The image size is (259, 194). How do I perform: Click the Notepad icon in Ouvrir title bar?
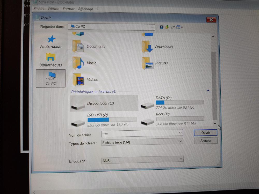pos(38,17)
